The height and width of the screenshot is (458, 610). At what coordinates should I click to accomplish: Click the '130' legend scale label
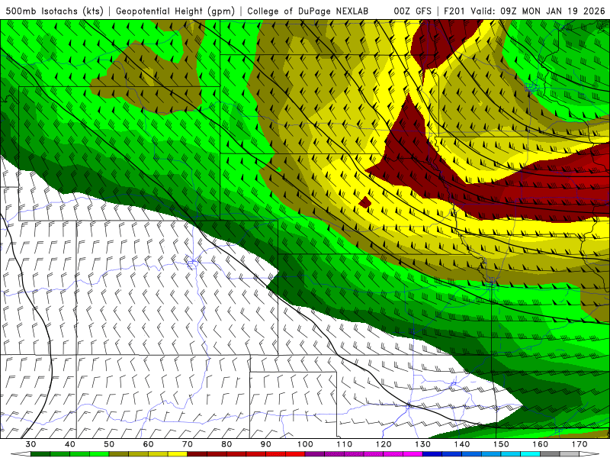click(x=422, y=444)
